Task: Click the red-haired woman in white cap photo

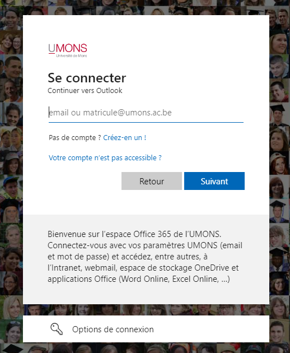Action: coord(279,164)
